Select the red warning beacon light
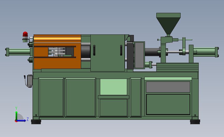The width and height of the screenshot is (224, 137). point(25,34)
